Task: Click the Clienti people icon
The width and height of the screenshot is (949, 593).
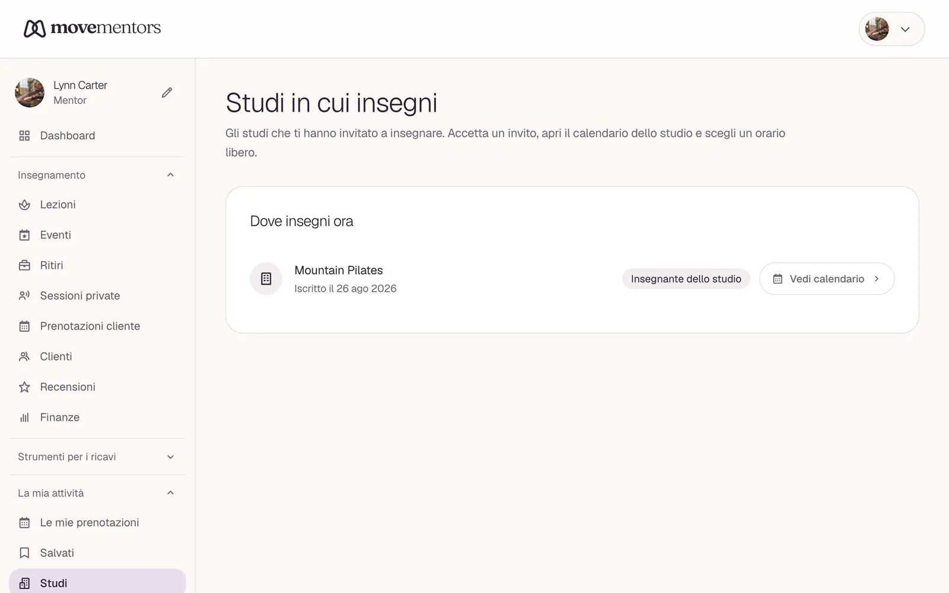Action: (x=24, y=356)
